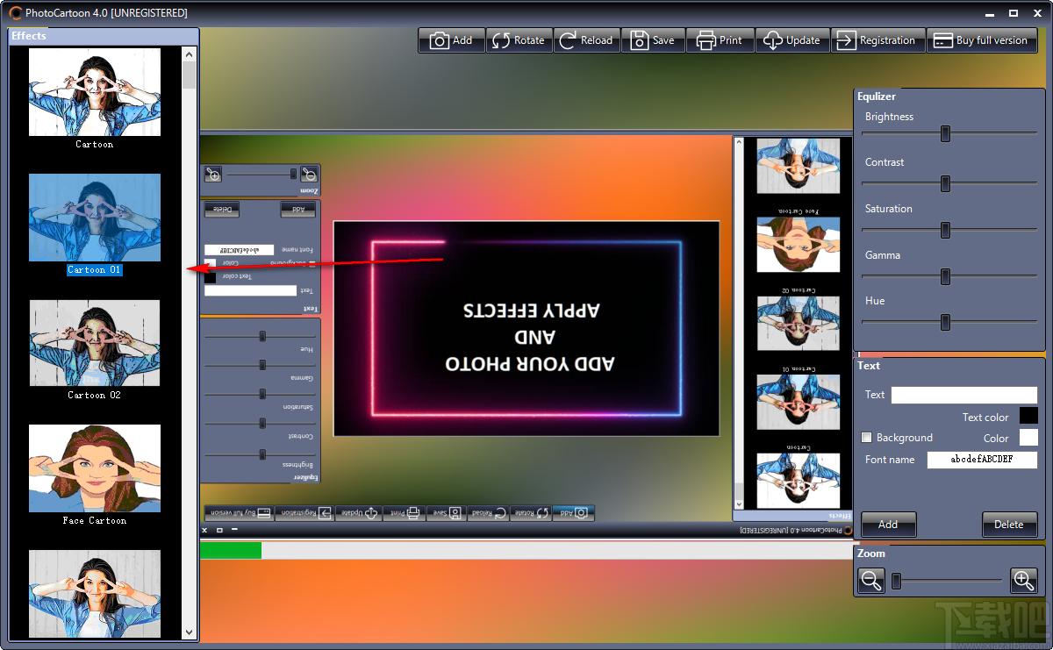This screenshot has width=1053, height=650.
Task: Click the zoom in magnifier icon
Action: coord(1023,580)
